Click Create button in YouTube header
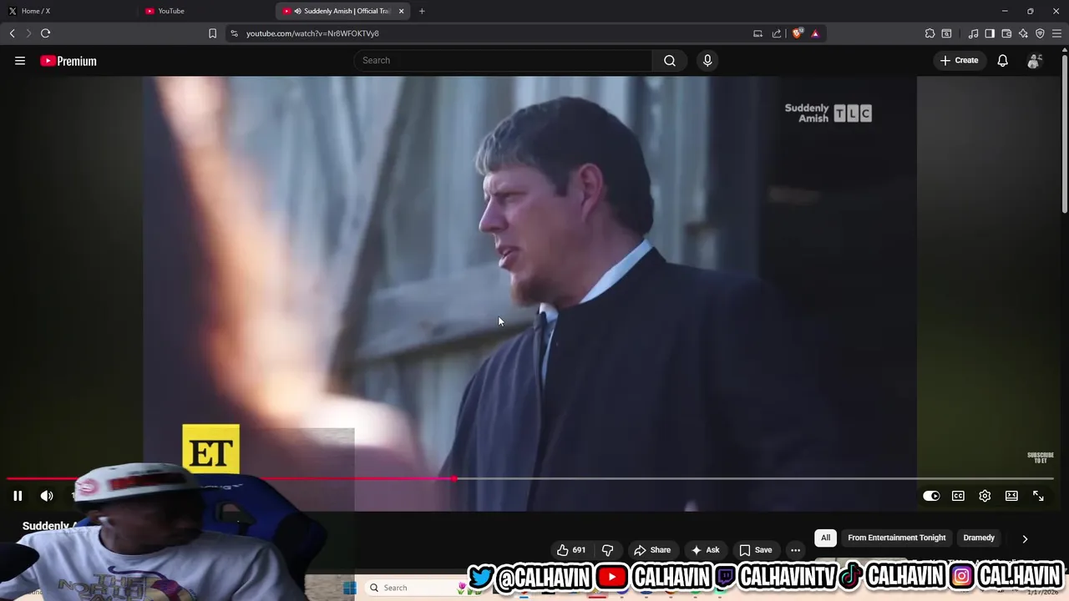 [x=959, y=60]
